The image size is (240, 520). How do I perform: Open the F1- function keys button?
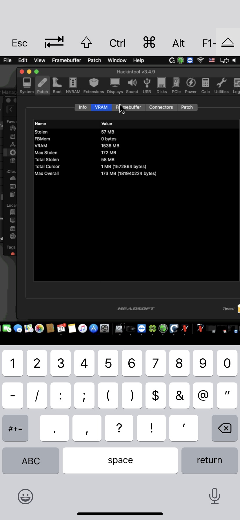click(x=209, y=43)
